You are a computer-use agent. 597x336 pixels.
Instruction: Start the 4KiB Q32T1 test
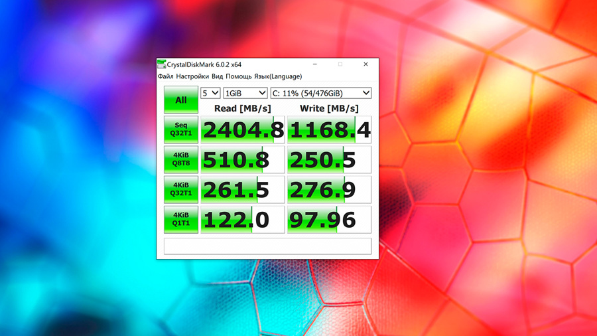181,189
